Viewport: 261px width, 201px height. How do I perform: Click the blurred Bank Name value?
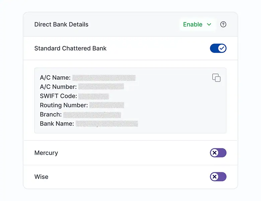click(107, 124)
